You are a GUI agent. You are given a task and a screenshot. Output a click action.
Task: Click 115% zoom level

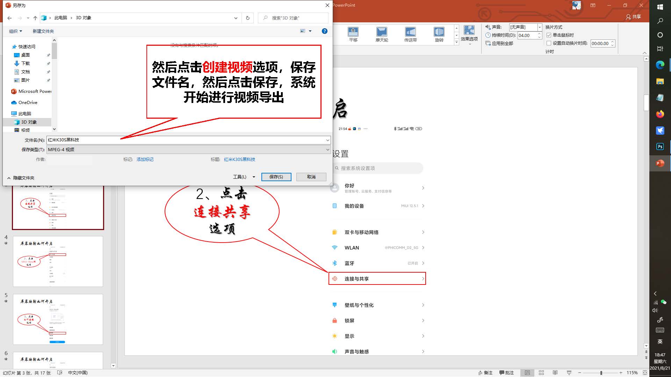point(632,373)
